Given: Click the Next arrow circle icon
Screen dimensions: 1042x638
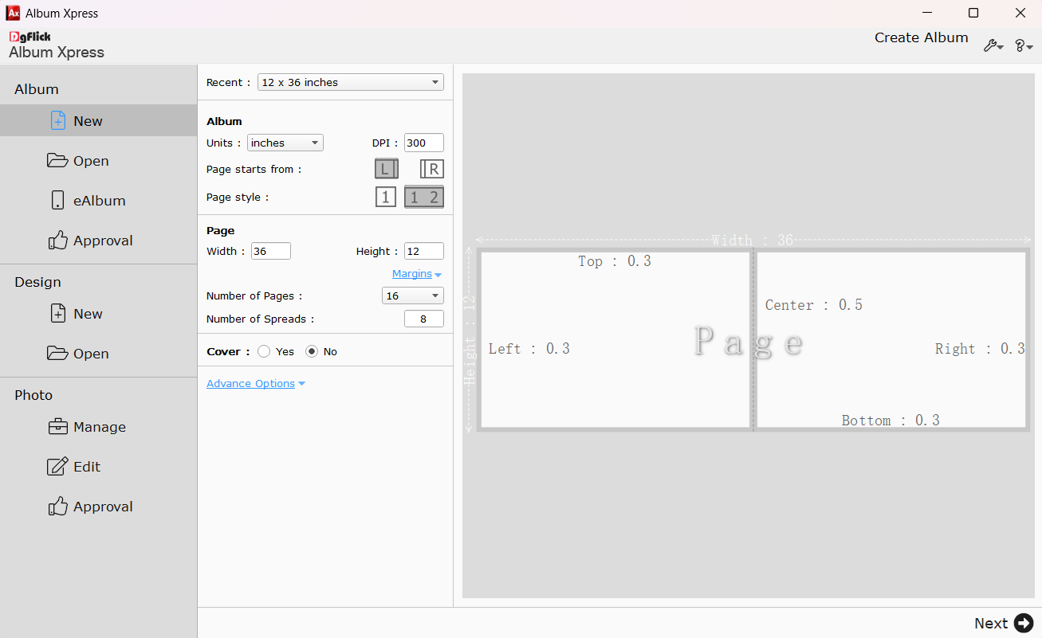Looking at the screenshot, I should pyautogui.click(x=1024, y=623).
